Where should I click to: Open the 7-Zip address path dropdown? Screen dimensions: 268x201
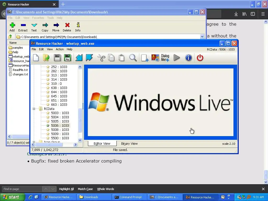click(x=202, y=37)
